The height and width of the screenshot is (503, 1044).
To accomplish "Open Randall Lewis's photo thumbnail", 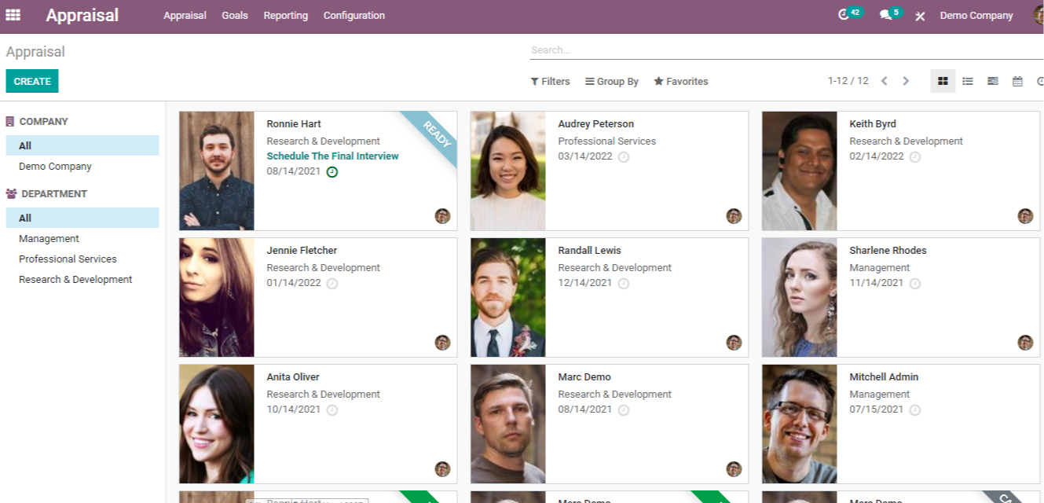I will tap(508, 297).
